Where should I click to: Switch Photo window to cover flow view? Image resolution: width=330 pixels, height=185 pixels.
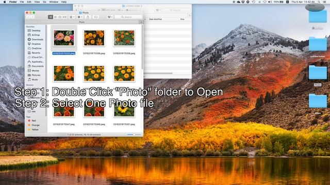pyautogui.click(x=64, y=17)
